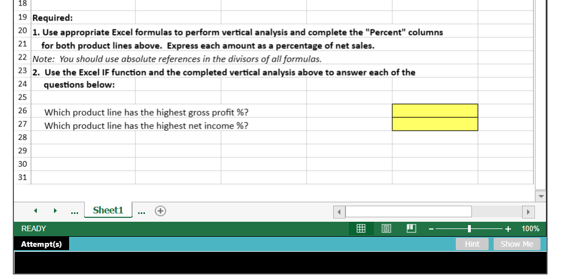Select yellow answer cell for net income %

435,124
